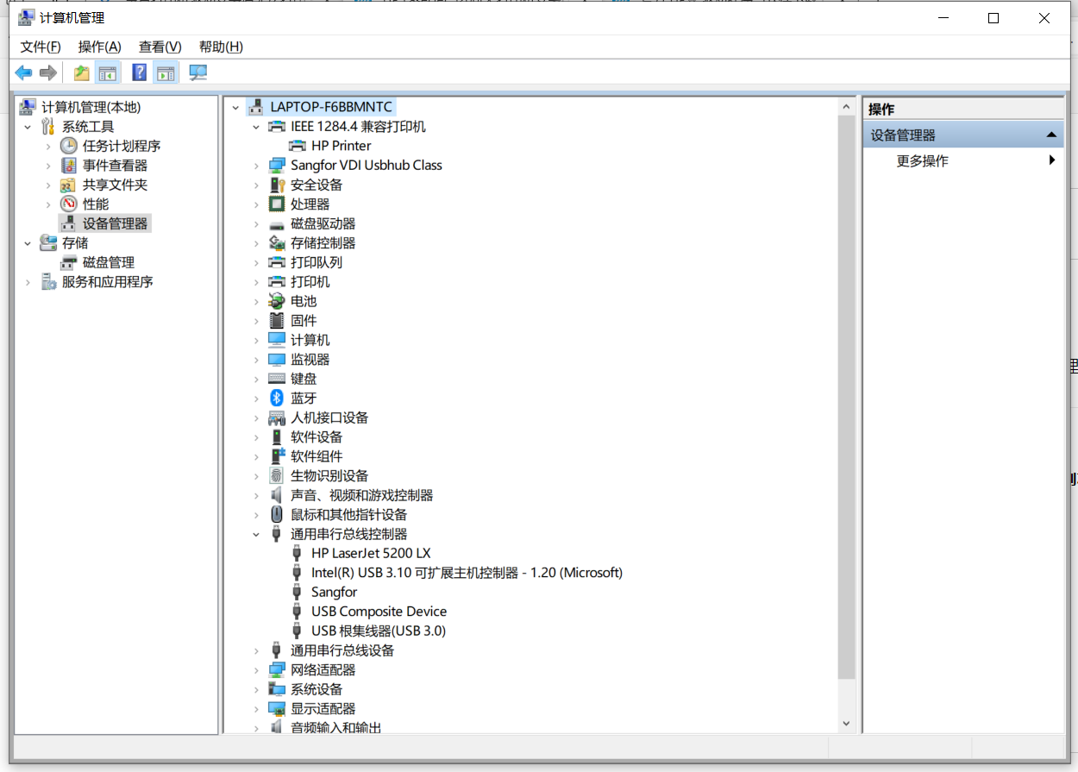1078x772 pixels.
Task: Collapse the 通用串行总线控制器 node
Action: tap(256, 534)
